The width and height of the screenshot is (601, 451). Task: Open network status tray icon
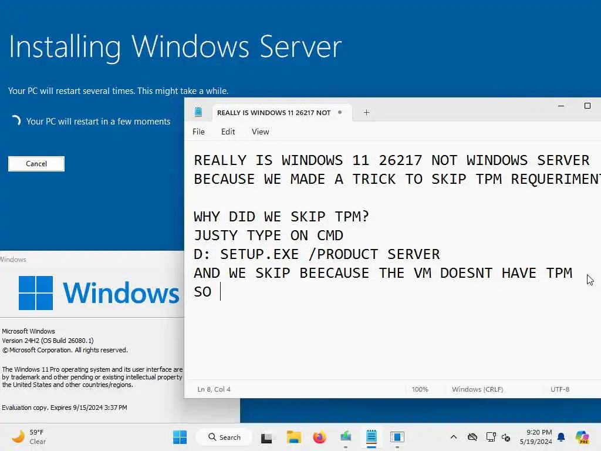coord(491,437)
